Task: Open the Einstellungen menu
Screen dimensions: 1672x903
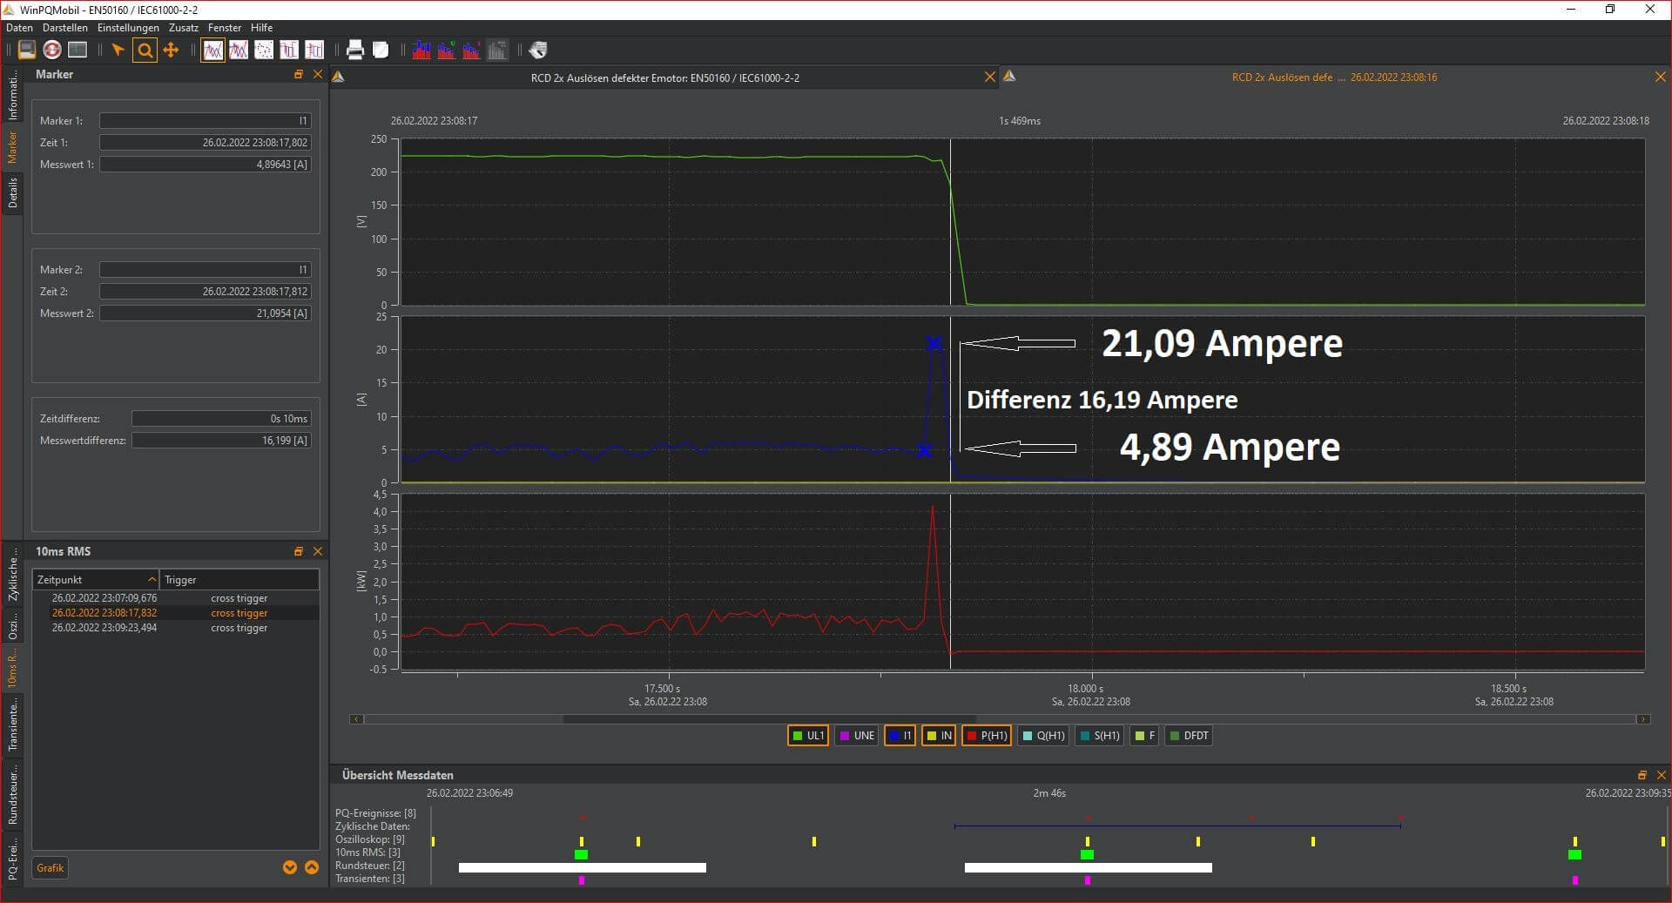Action: tap(128, 28)
